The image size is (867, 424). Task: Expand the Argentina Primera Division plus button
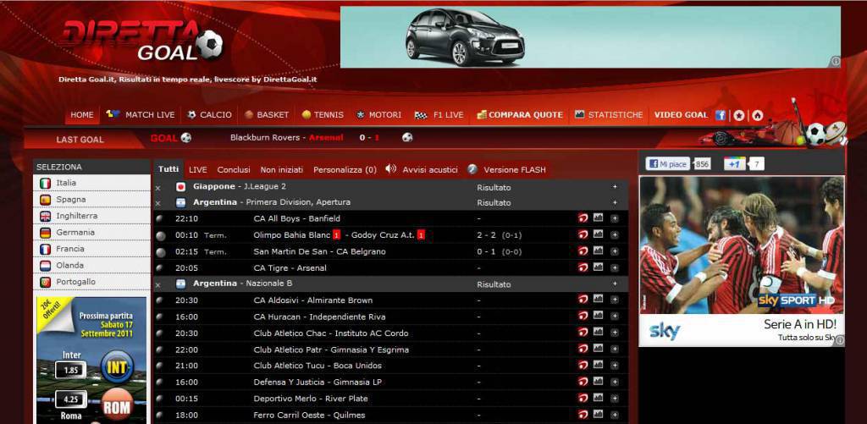click(x=615, y=203)
